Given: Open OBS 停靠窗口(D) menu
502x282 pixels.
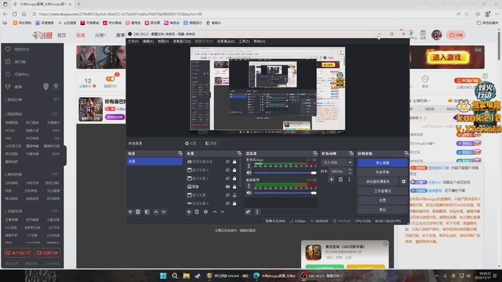Looking at the screenshot, I should [x=182, y=41].
